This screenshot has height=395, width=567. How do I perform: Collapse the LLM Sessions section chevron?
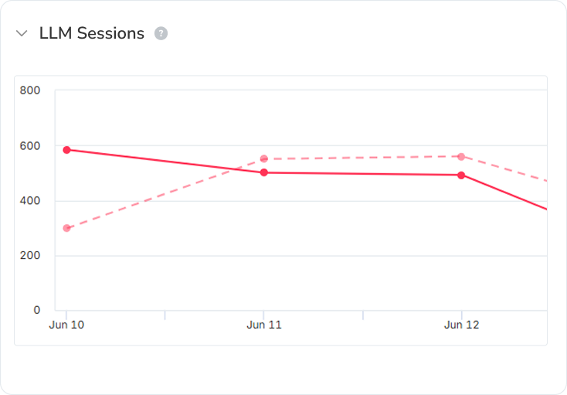(x=22, y=33)
